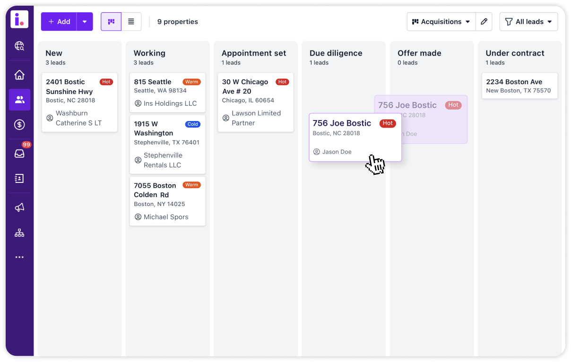Switch to kanban board view
Screen dimensions: 571x362
[x=111, y=22]
